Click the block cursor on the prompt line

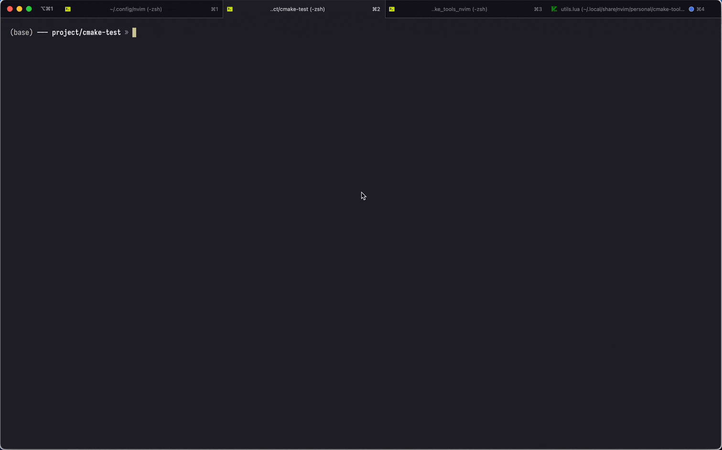134,32
